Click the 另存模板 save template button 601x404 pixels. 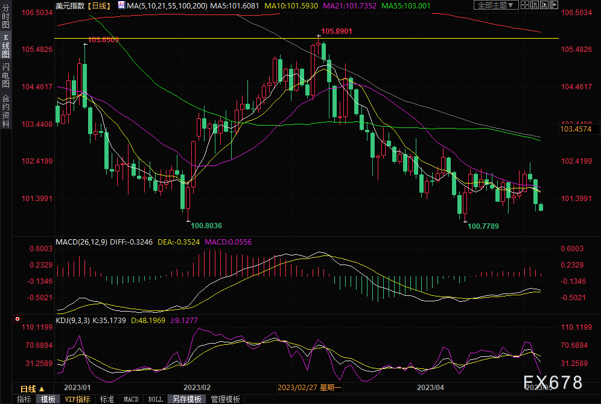tap(187, 399)
